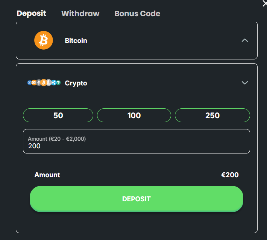Image resolution: width=267 pixels, height=240 pixels.
Task: Click the Ethereum icon in Crypto row
Action: [x=38, y=83]
